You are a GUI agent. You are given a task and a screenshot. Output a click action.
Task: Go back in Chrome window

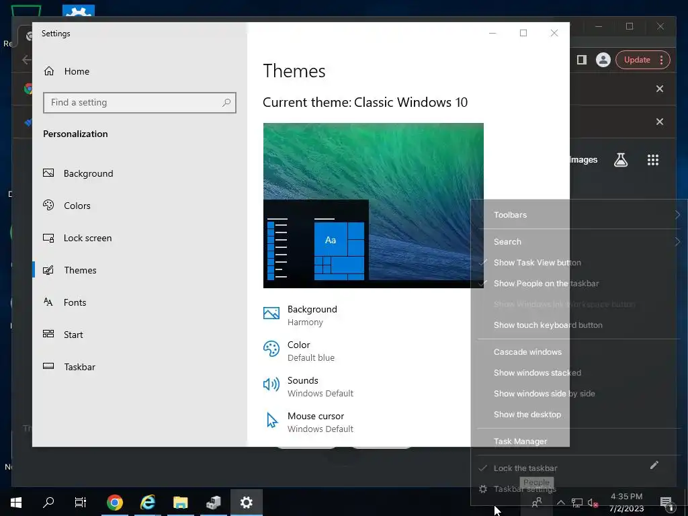pyautogui.click(x=26, y=60)
